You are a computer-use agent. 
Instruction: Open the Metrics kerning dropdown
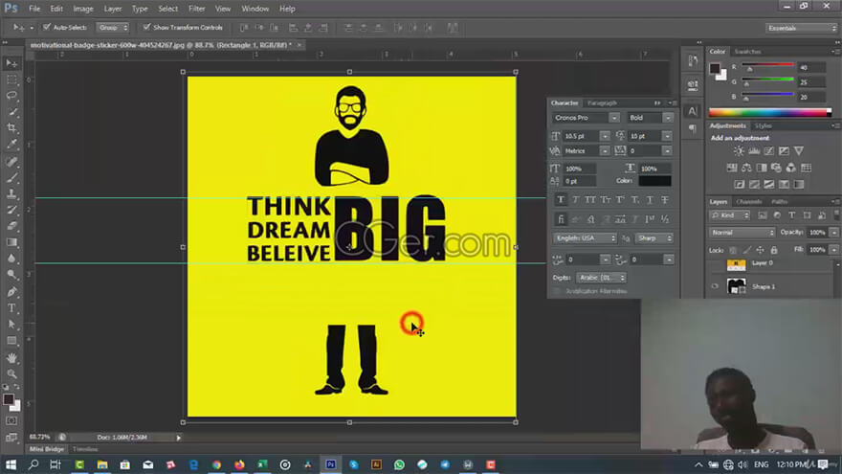605,151
